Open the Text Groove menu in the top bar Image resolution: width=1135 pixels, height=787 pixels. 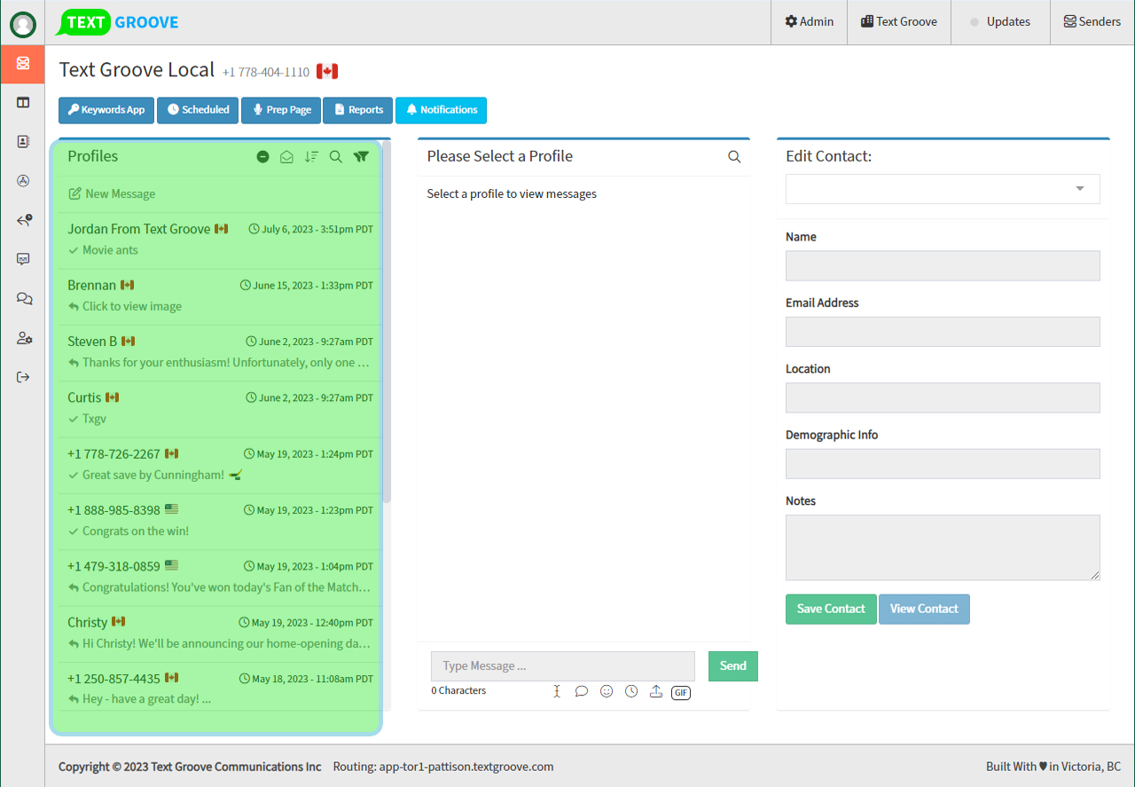click(x=899, y=22)
